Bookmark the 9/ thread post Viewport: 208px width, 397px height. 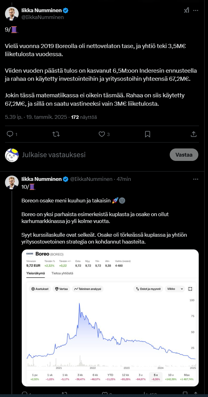coord(148,134)
